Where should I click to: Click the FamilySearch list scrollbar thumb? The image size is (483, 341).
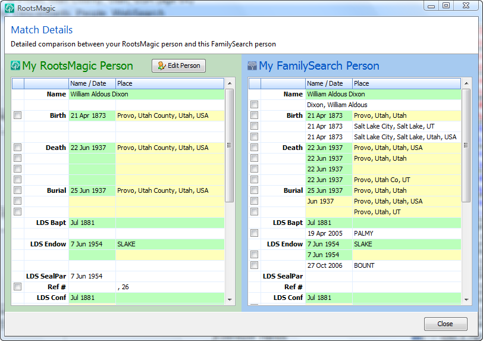pos(466,146)
